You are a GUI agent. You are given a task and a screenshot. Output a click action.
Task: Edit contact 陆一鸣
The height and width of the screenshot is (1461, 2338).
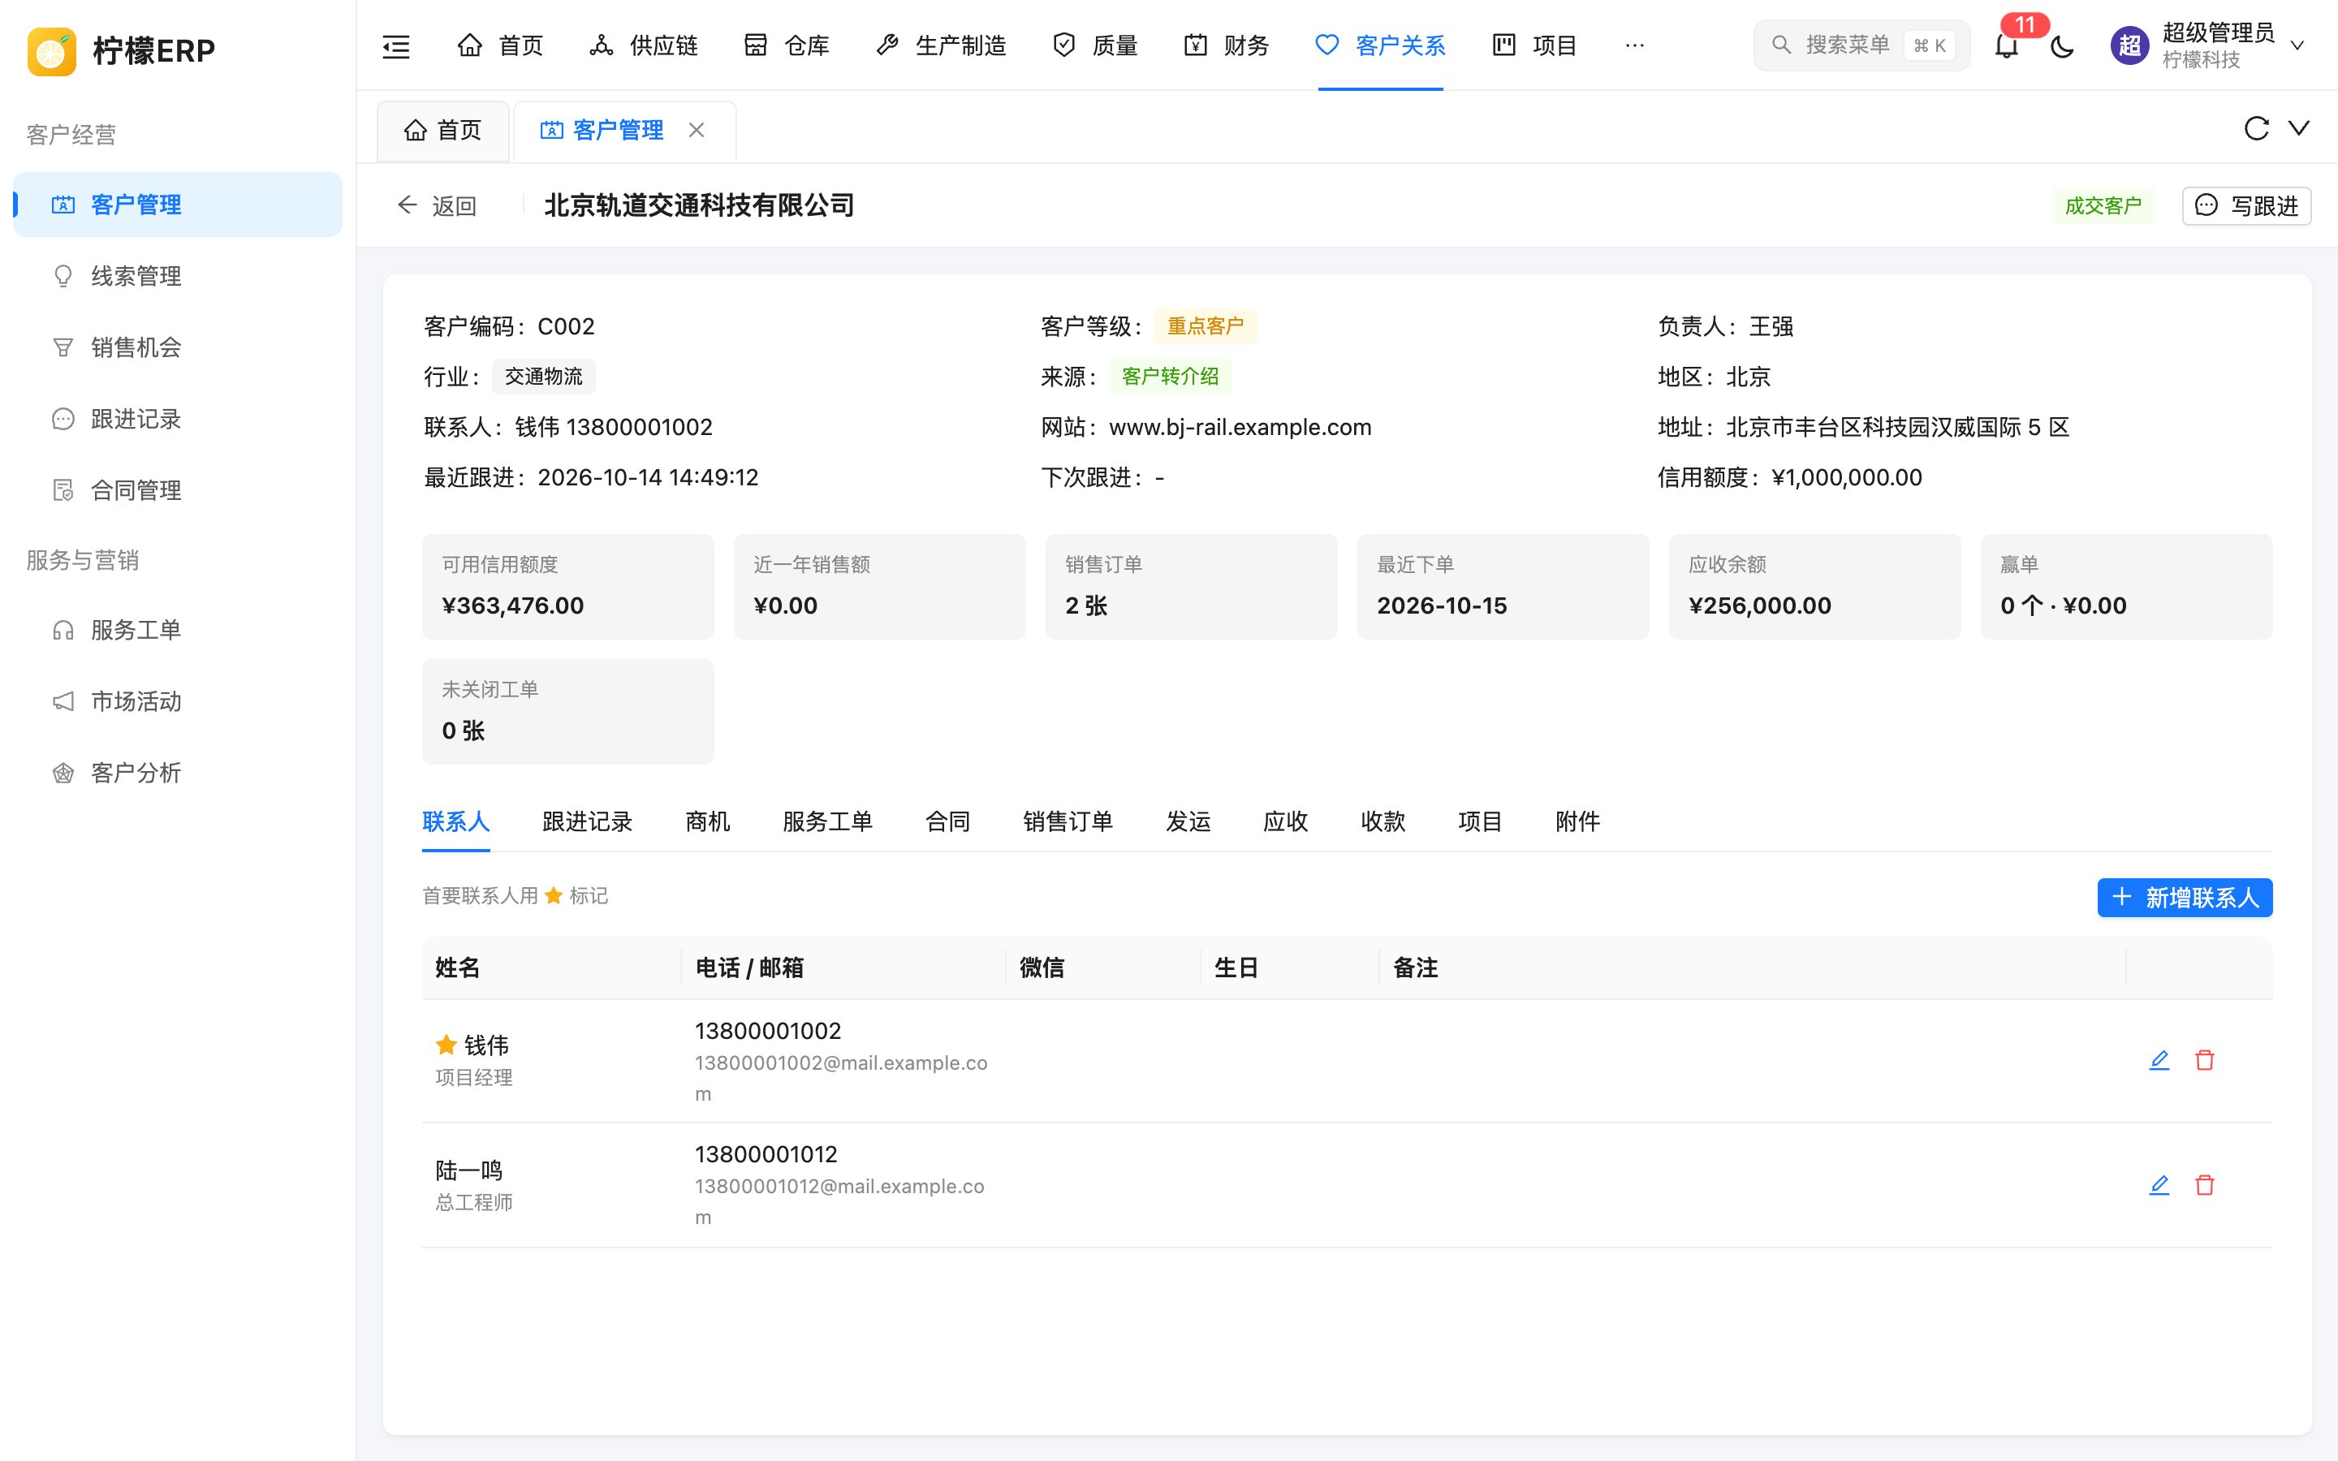(x=2159, y=1185)
